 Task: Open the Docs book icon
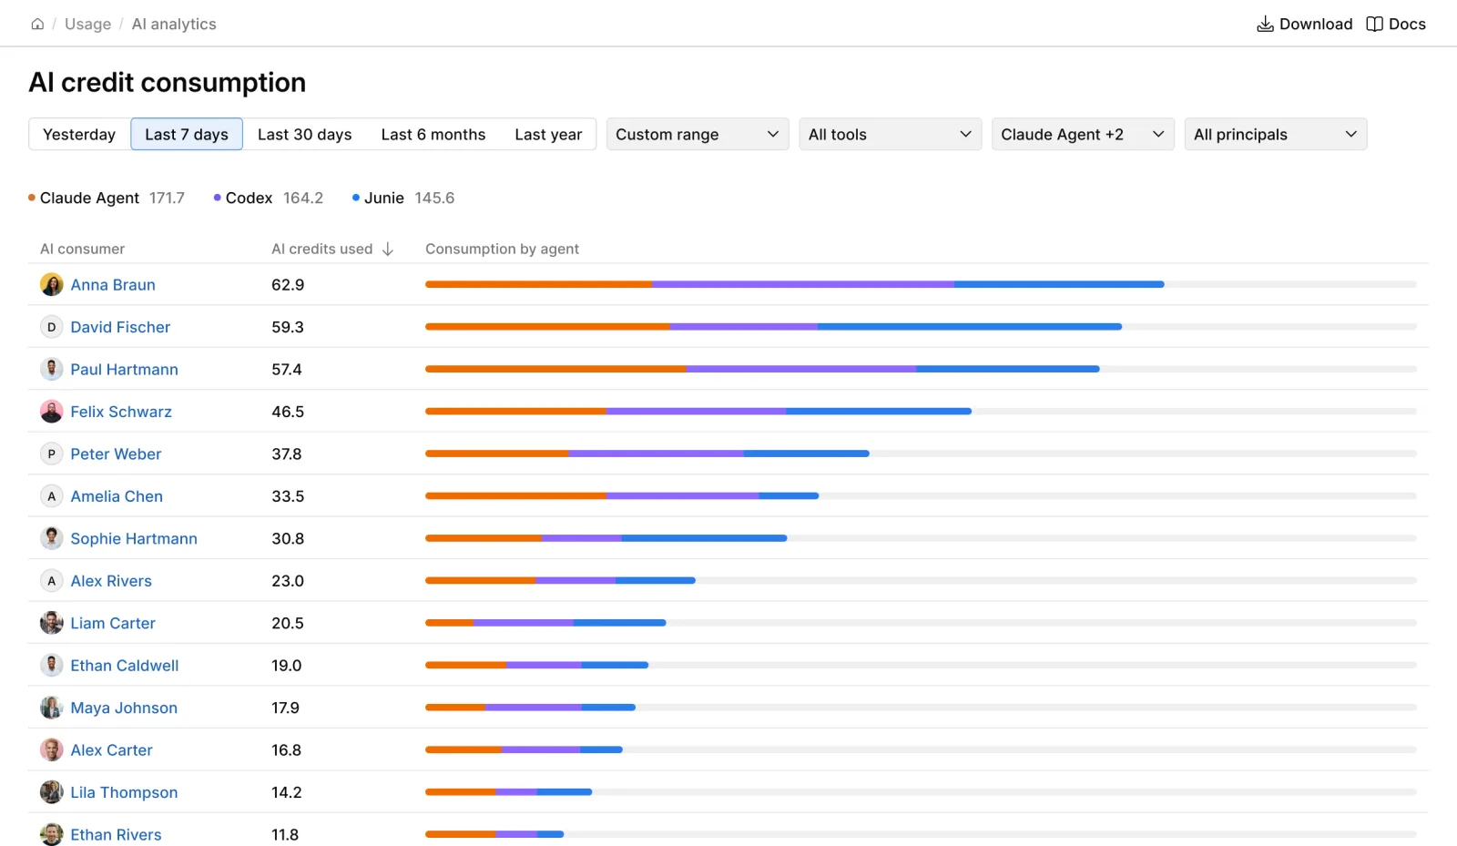[1374, 25]
